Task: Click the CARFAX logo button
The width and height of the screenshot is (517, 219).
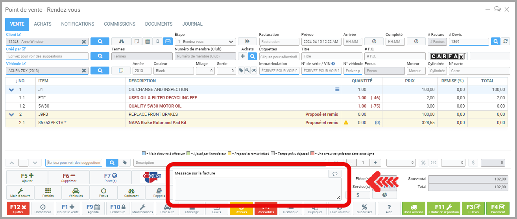Action: tap(448, 56)
